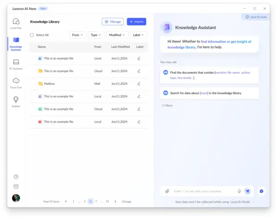The height and width of the screenshot is (218, 277).
Task: Click the attachment paperclip icon
Action: 167,191
